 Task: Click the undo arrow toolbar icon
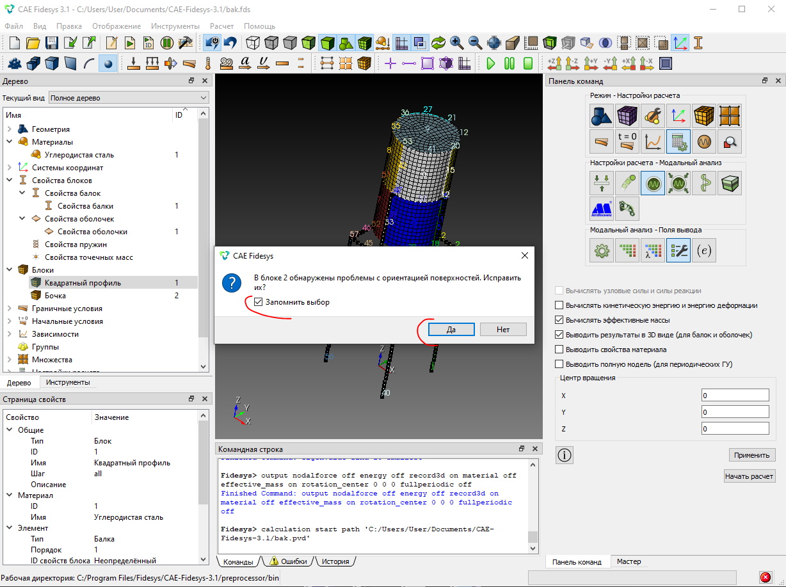(230, 43)
